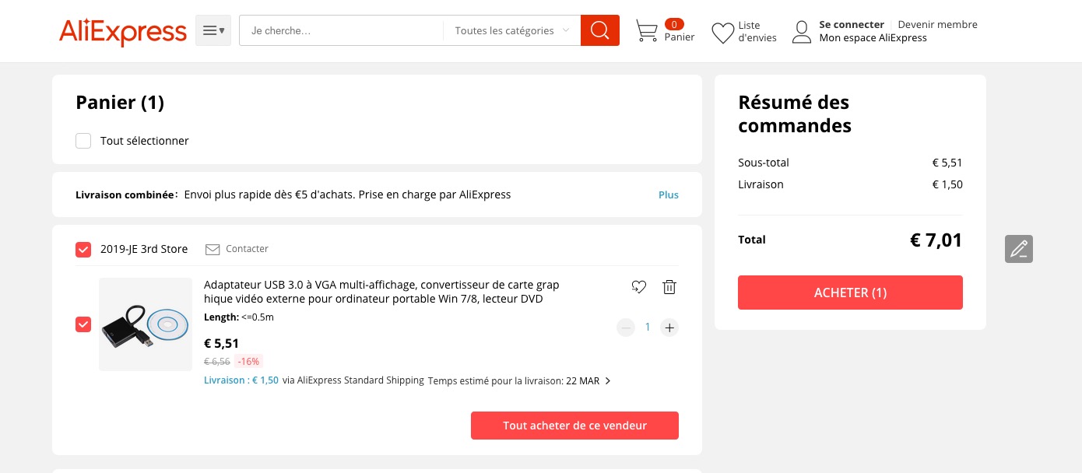Viewport: 1082px width, 473px height.
Task: Open the 'Adaptateur USB 3.0 à VGA' product title
Action: (x=381, y=292)
